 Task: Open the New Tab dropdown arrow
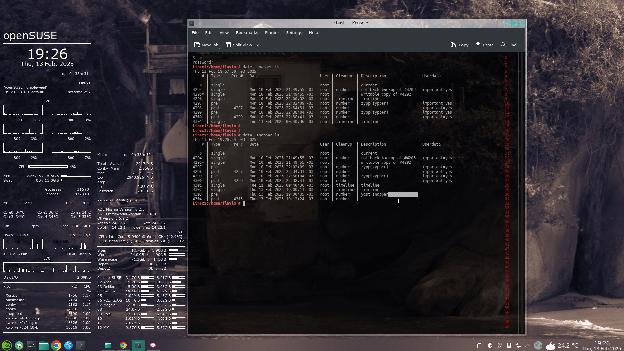[220, 48]
